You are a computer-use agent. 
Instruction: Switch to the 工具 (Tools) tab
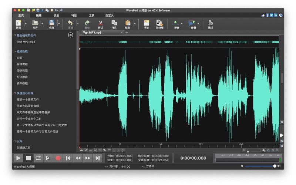click(x=92, y=15)
